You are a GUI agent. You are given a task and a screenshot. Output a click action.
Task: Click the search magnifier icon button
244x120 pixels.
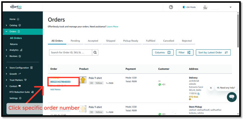point(95,52)
